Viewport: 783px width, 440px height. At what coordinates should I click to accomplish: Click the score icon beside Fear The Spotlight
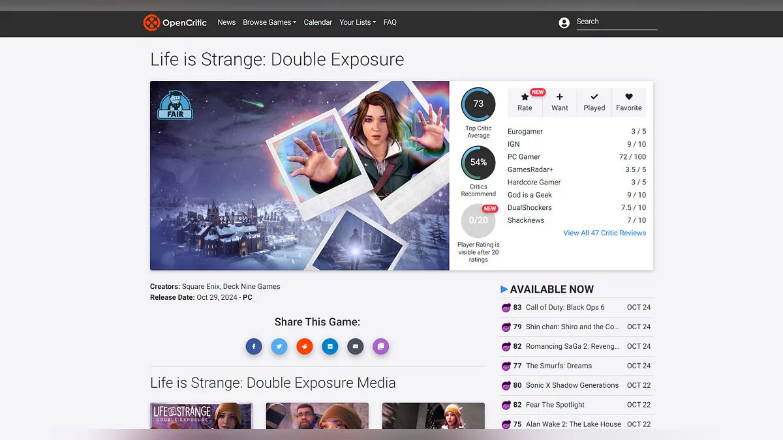(506, 405)
